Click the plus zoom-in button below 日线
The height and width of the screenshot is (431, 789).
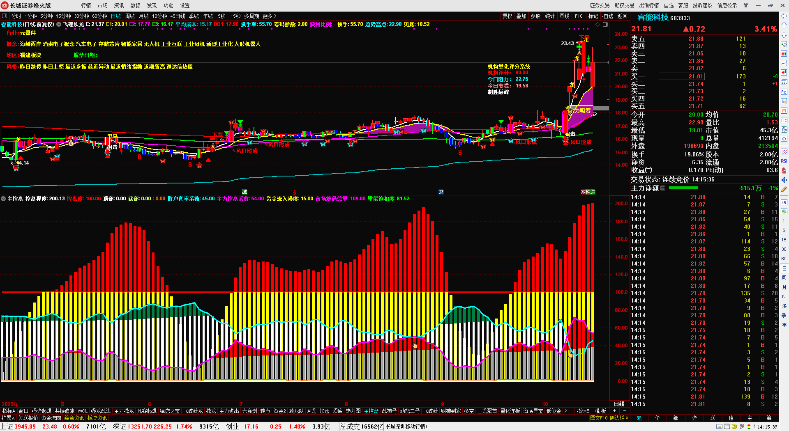614,411
